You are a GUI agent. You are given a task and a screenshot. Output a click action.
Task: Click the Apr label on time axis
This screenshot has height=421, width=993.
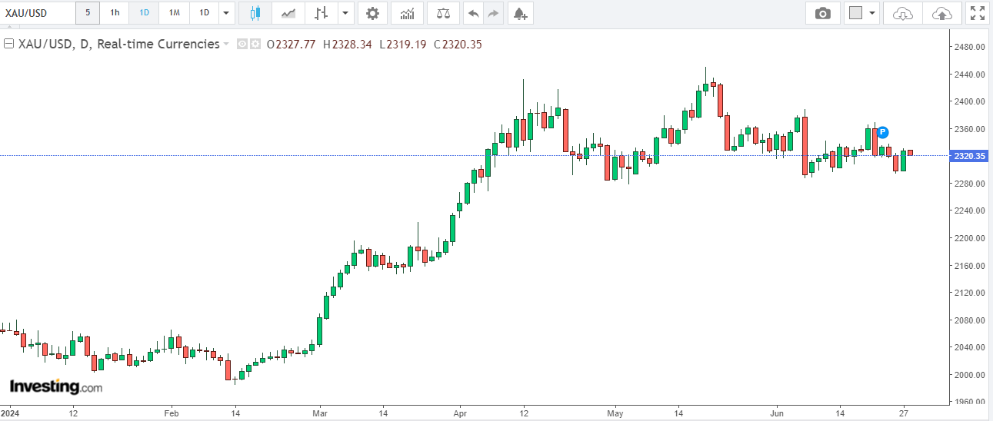[x=459, y=413]
